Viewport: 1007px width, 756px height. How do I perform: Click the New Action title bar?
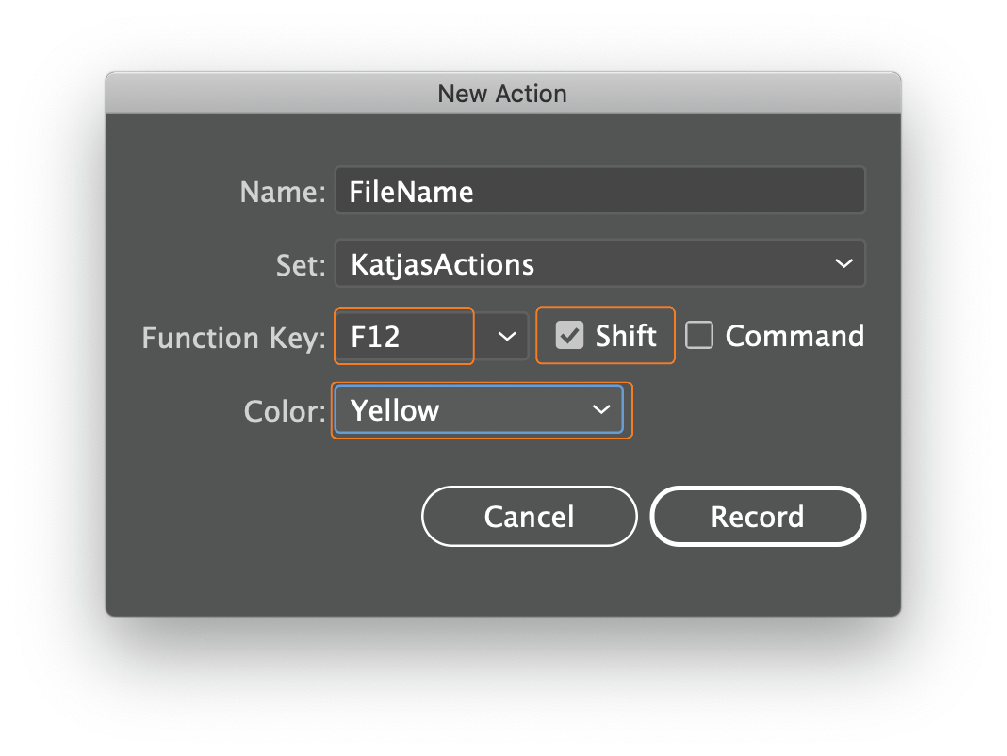coord(503,93)
